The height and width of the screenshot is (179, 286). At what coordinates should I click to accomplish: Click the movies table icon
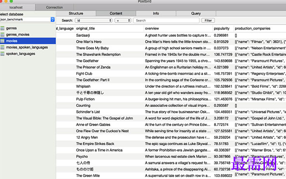2,41
